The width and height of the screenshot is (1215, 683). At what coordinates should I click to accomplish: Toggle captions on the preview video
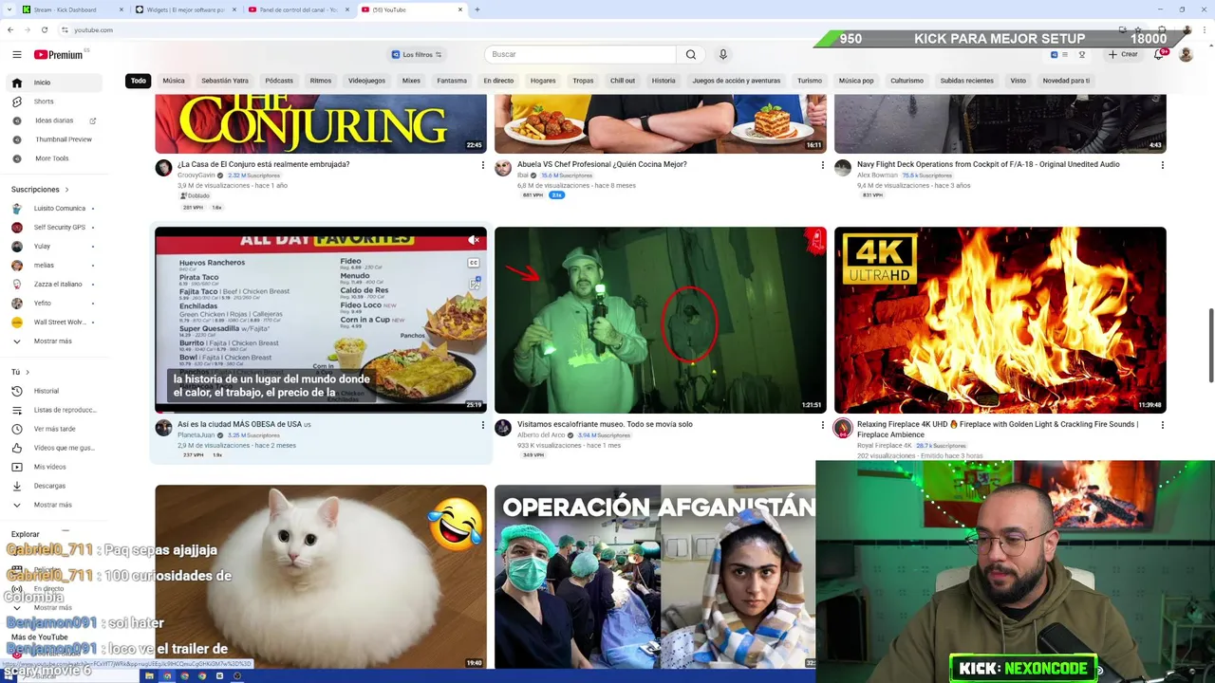[473, 263]
